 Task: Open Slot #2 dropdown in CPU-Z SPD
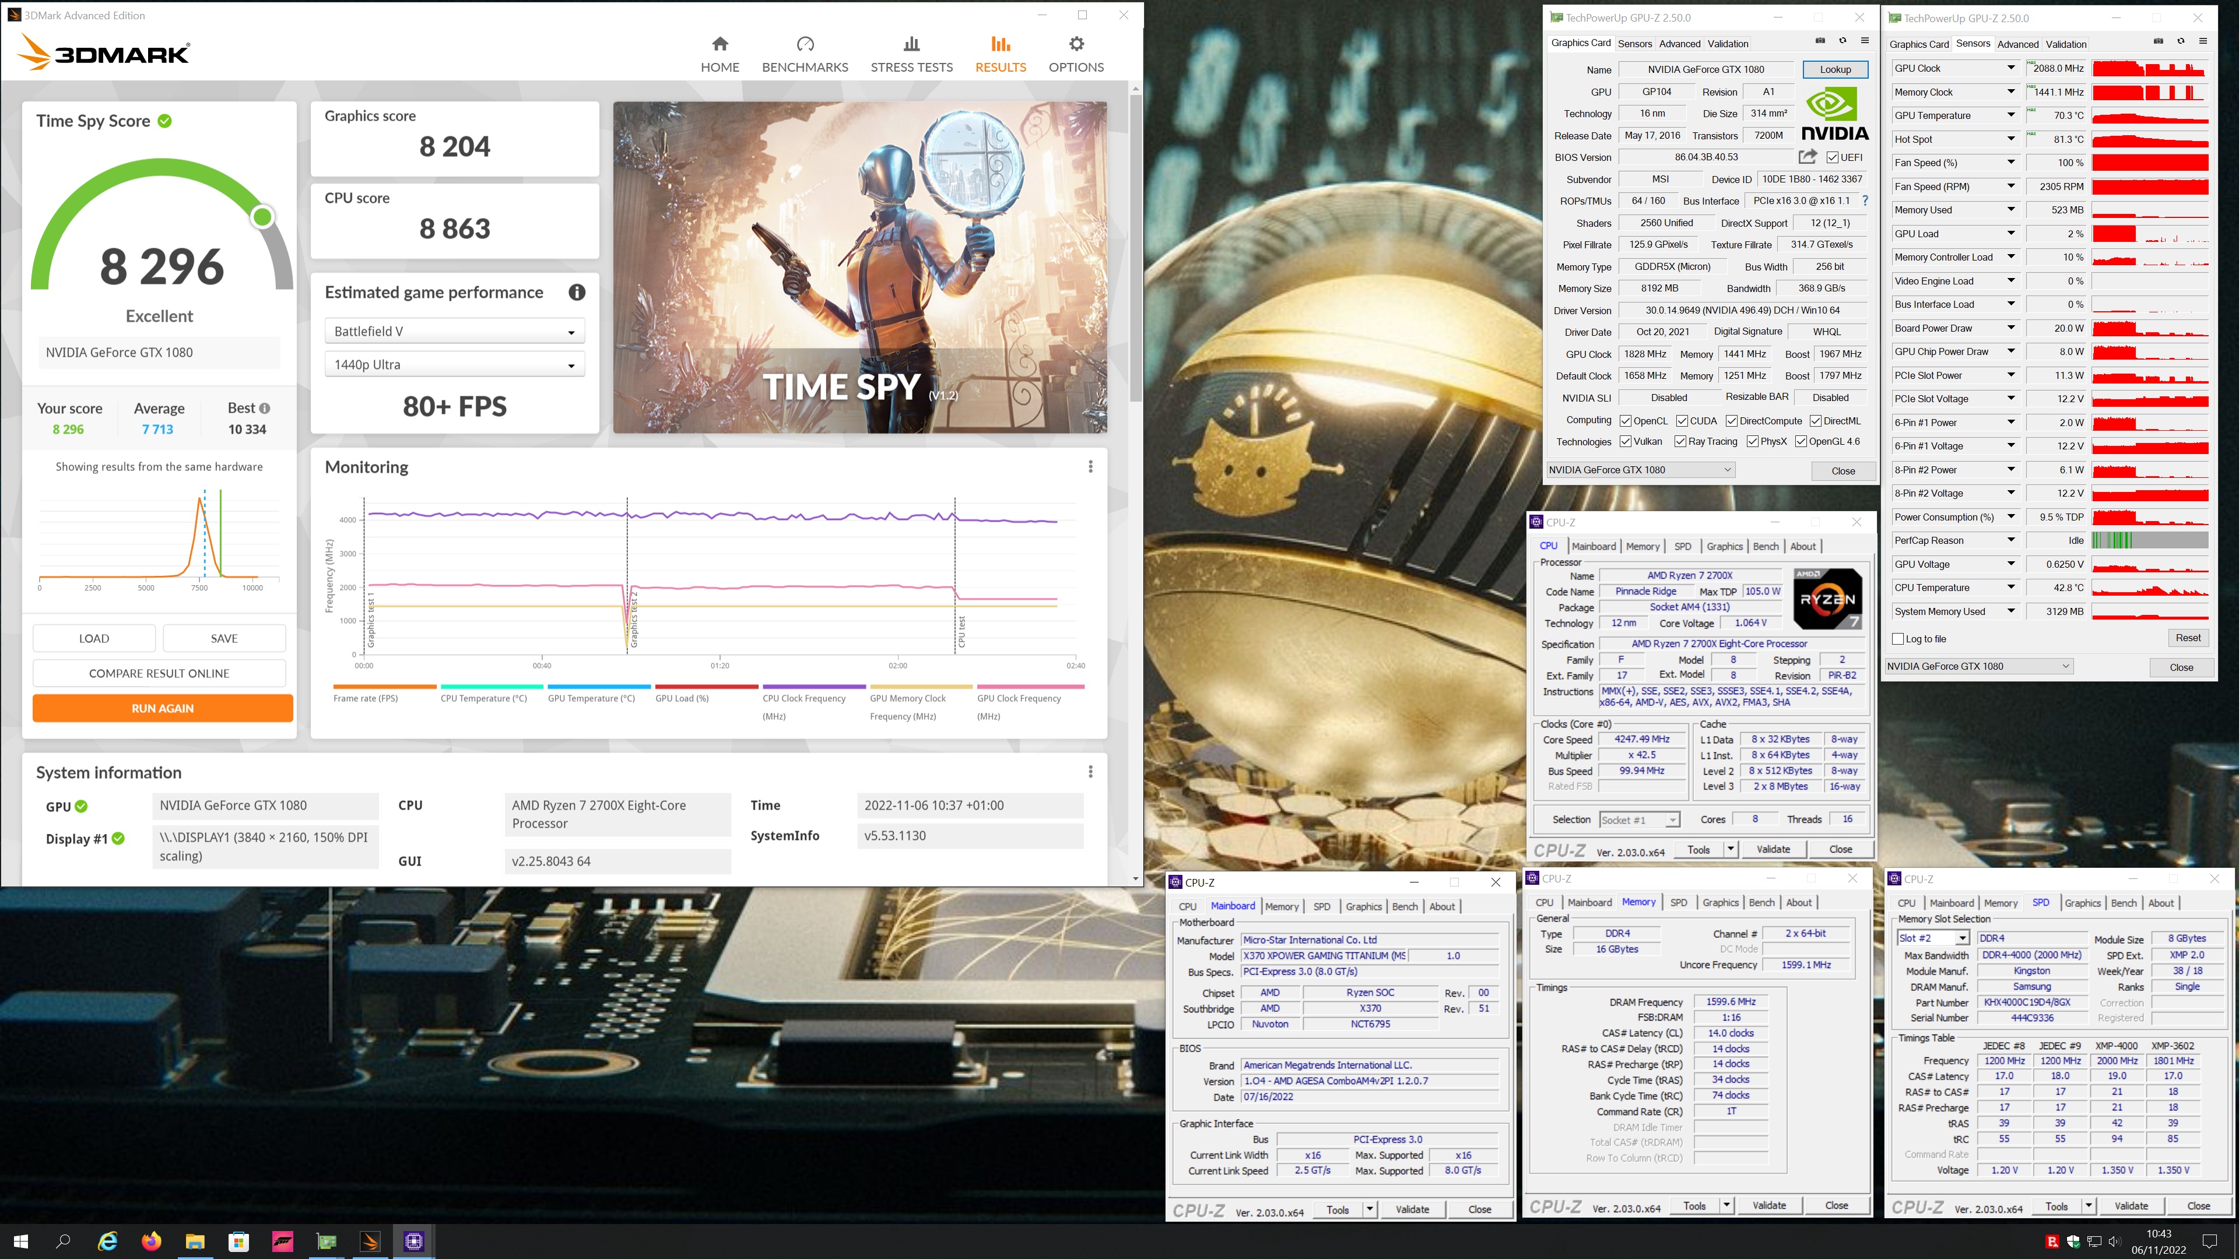click(x=1933, y=938)
